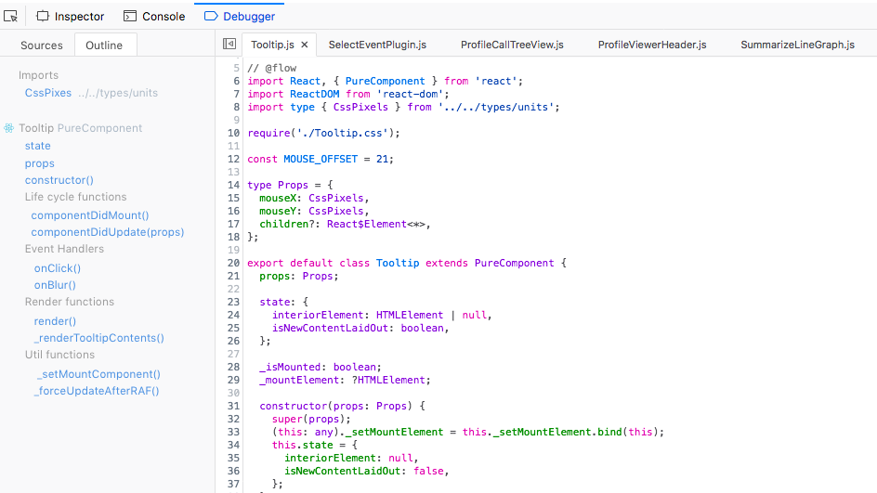The image size is (877, 493).
Task: Click super(props) call in code
Action: [311, 420]
